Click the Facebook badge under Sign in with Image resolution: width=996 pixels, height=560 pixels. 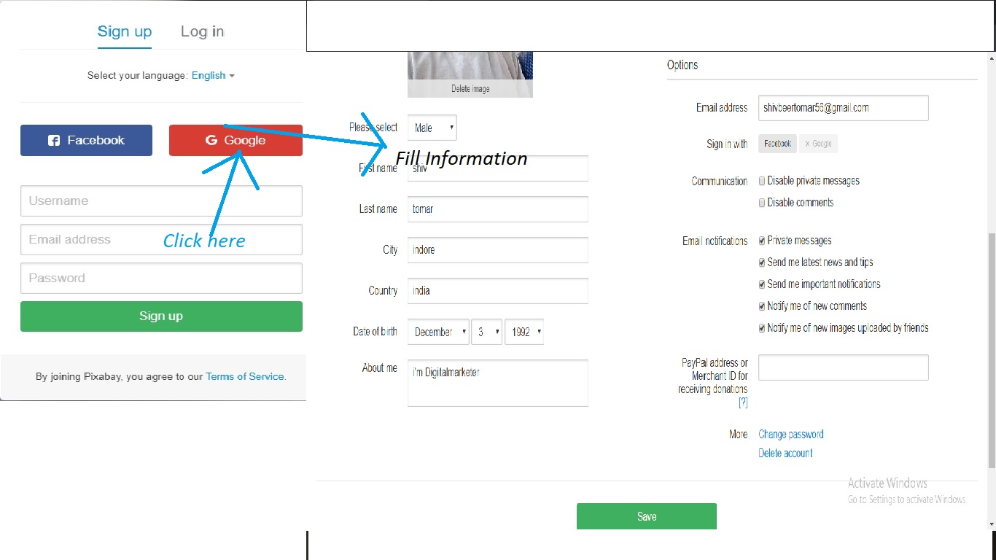[x=777, y=144]
